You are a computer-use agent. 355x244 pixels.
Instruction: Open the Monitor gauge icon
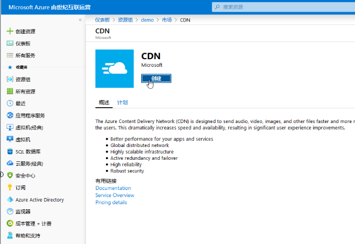10,211
